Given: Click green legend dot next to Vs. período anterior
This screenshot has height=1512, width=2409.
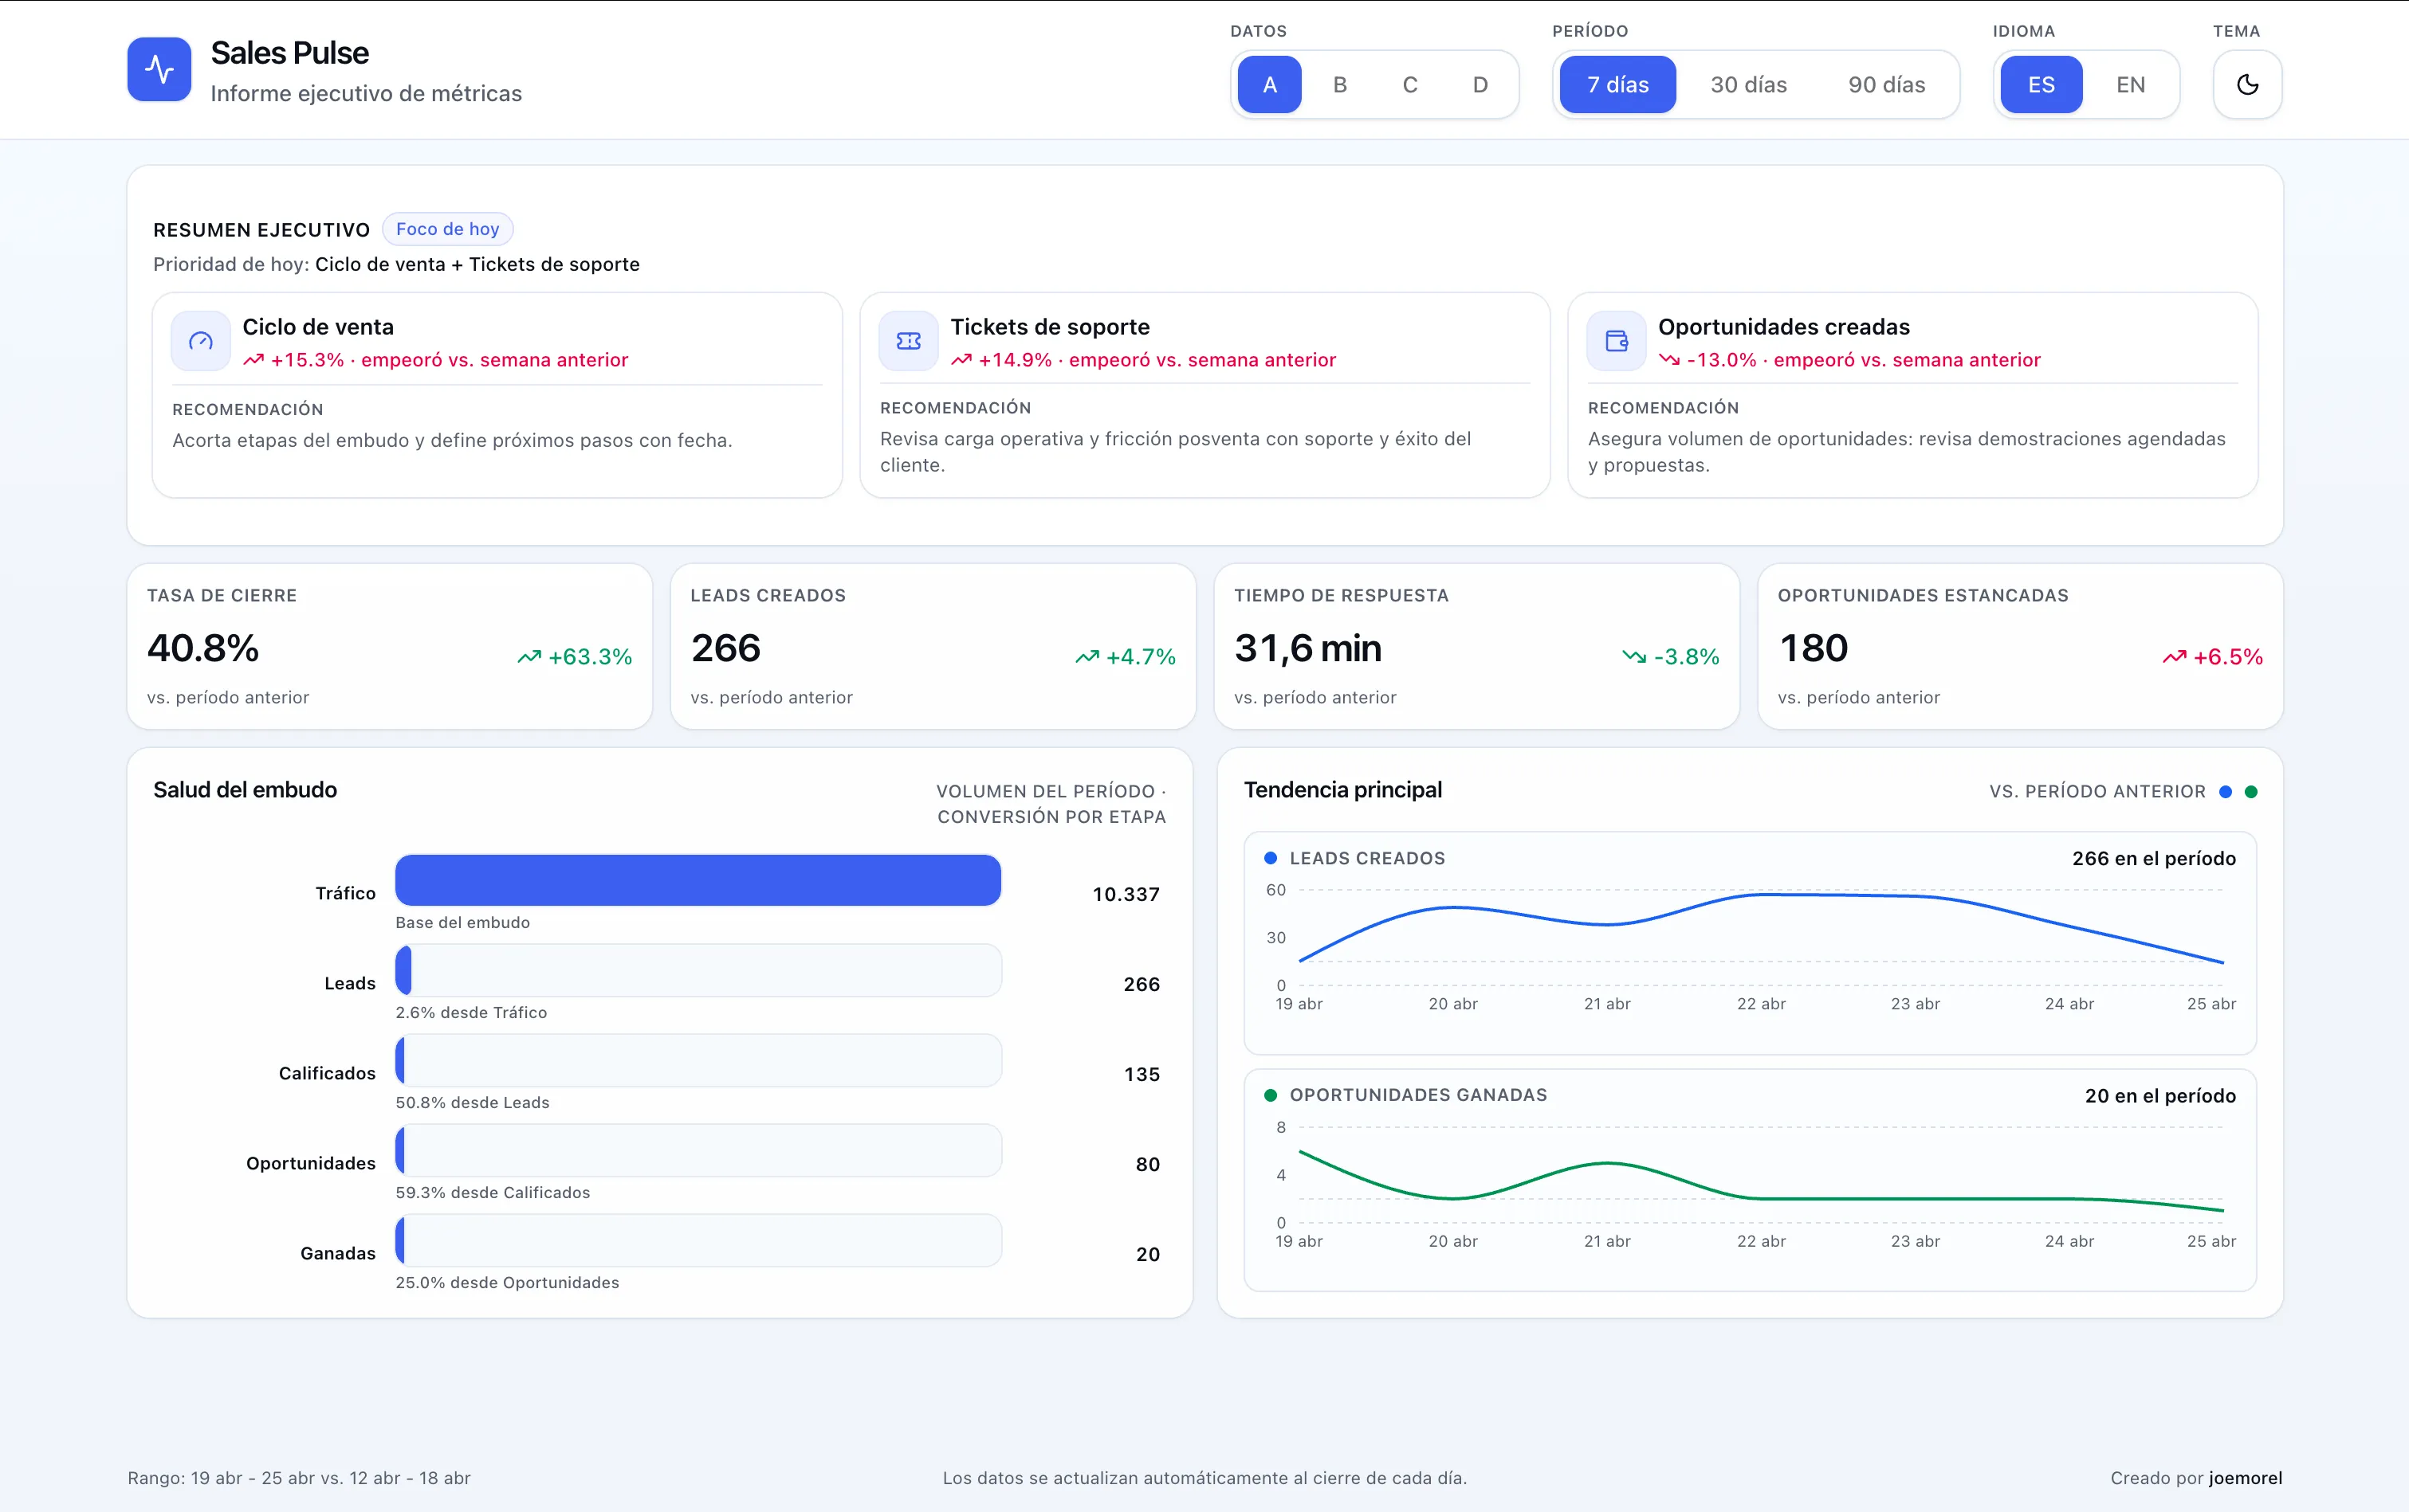Looking at the screenshot, I should 2251,792.
